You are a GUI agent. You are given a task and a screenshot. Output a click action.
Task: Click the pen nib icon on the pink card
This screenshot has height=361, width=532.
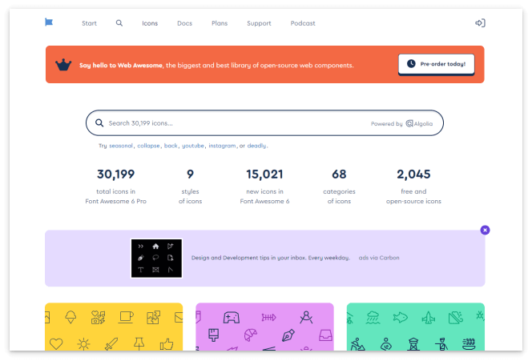point(288,335)
